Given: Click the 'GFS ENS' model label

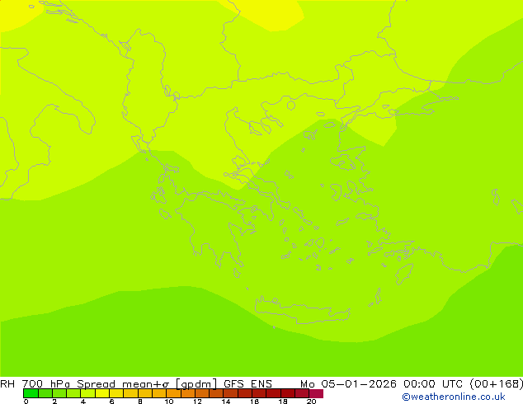Looking at the screenshot, I should point(247,384).
